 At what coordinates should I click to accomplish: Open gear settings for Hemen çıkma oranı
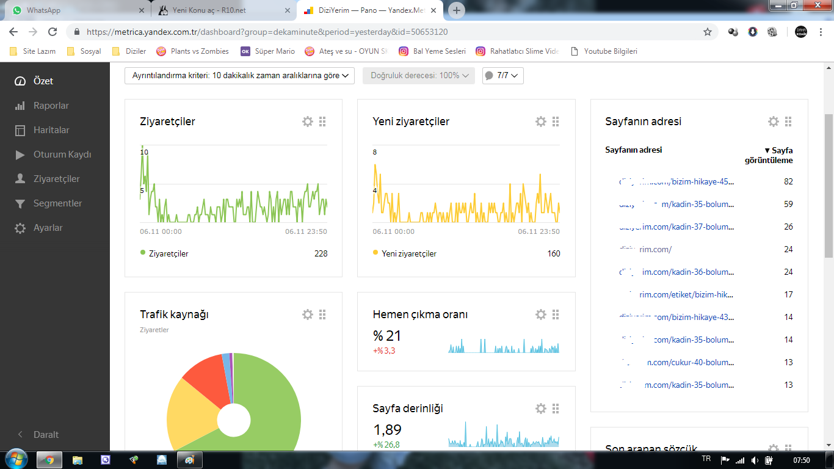[x=541, y=314]
